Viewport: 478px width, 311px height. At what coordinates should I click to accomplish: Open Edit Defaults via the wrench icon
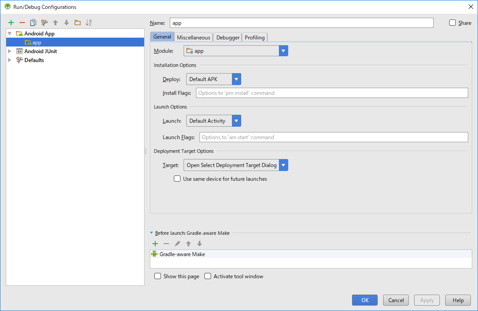coord(43,22)
